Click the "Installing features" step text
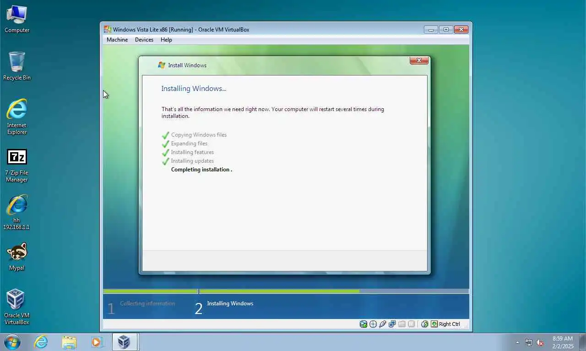 click(192, 152)
